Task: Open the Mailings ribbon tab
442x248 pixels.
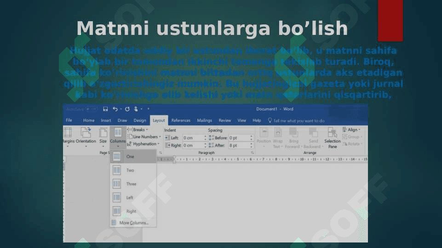Action: point(204,120)
